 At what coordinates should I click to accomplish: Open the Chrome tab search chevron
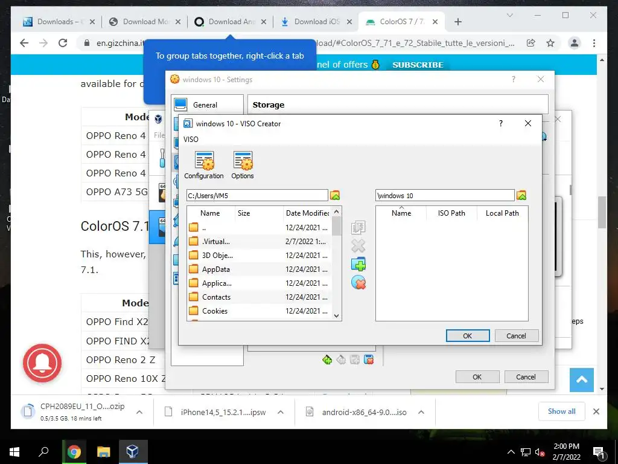click(509, 15)
